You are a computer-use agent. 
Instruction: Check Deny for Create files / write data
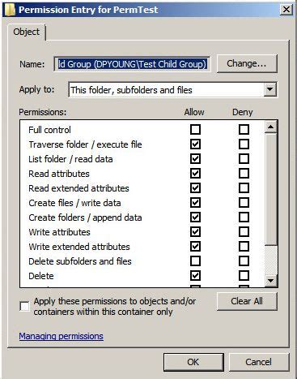244,203
